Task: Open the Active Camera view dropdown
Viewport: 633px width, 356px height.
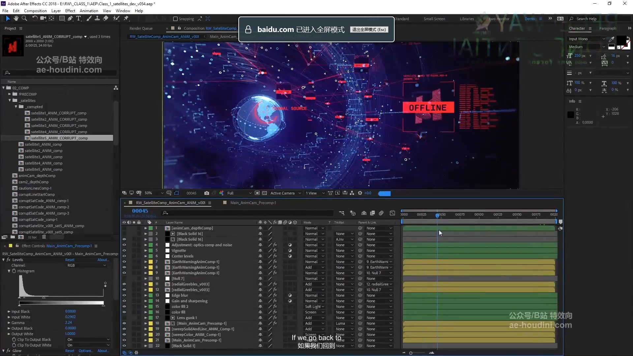Action: click(x=286, y=193)
